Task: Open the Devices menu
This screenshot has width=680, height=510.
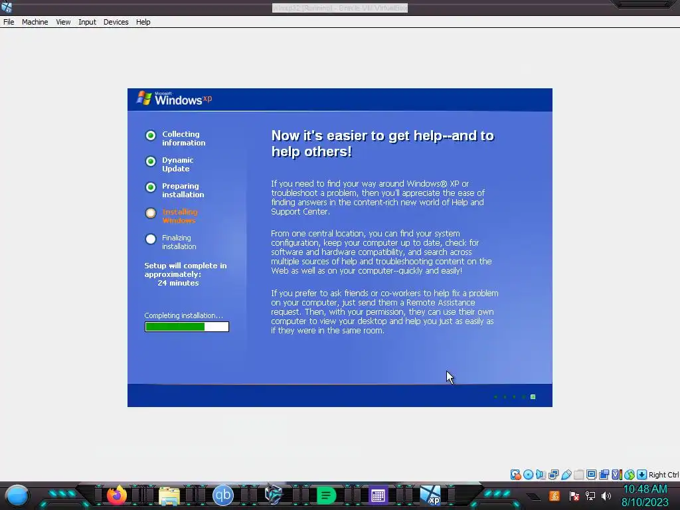Action: point(116,22)
